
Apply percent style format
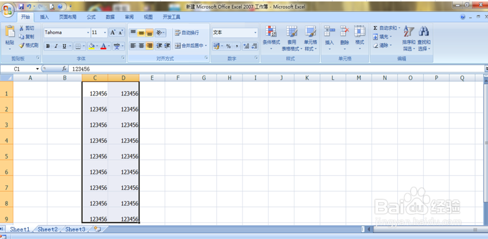tap(228, 46)
